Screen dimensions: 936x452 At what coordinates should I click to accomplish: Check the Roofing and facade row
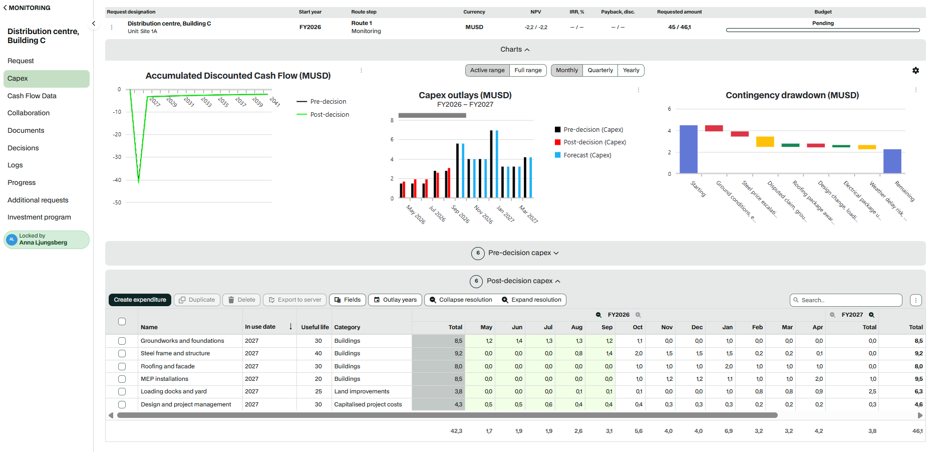tap(122, 366)
